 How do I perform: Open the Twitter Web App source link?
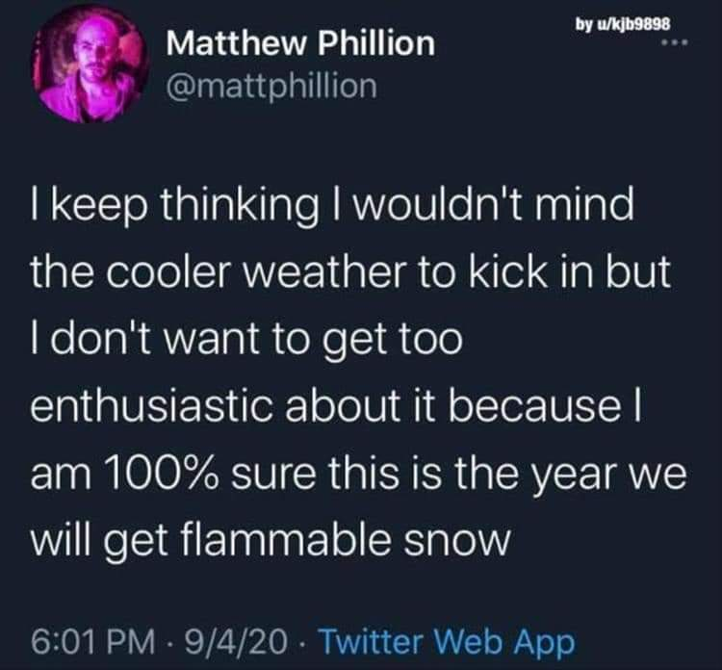[x=447, y=641]
